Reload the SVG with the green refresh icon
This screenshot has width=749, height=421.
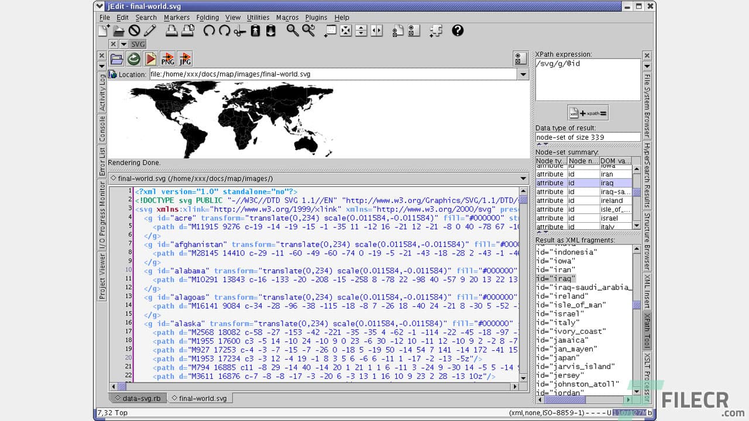coord(133,58)
